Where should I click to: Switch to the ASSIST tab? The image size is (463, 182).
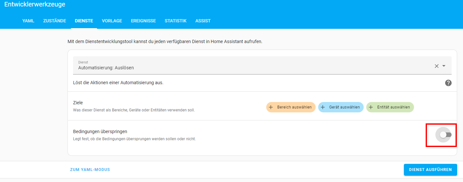203,21
